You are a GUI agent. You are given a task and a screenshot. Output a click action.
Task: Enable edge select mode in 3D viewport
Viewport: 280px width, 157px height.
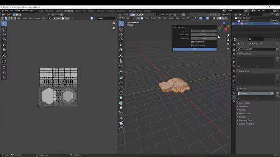point(139,18)
